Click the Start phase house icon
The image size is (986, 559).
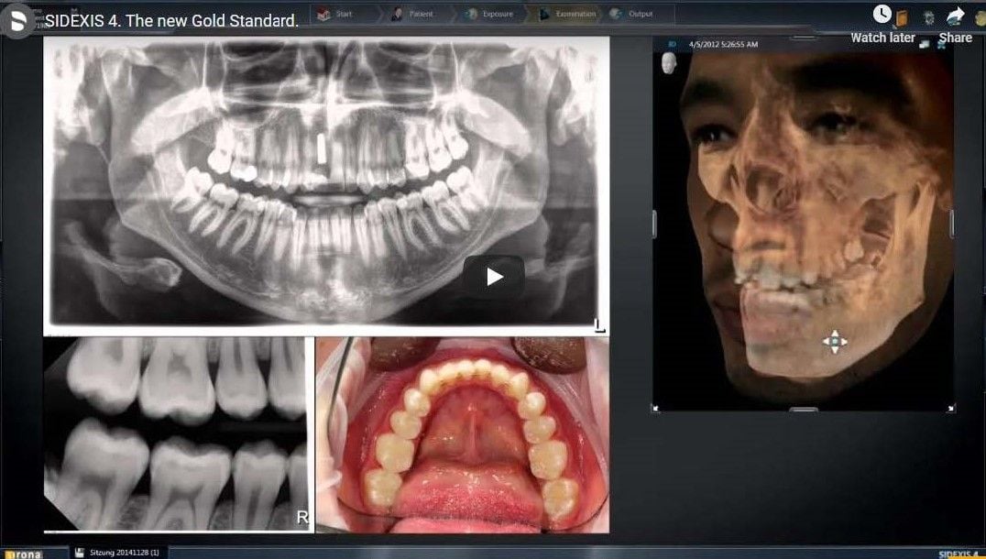[323, 15]
